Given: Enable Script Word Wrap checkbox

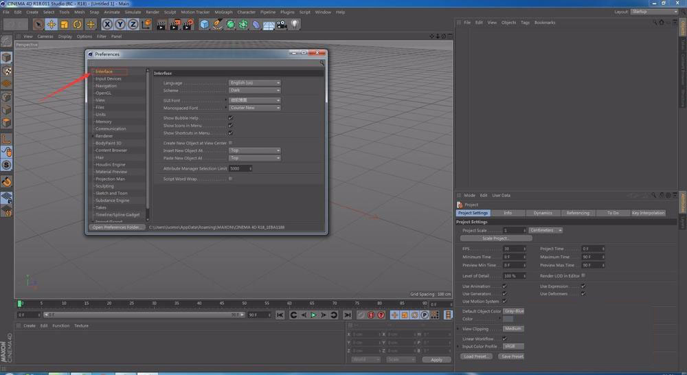Looking at the screenshot, I should tap(230, 179).
